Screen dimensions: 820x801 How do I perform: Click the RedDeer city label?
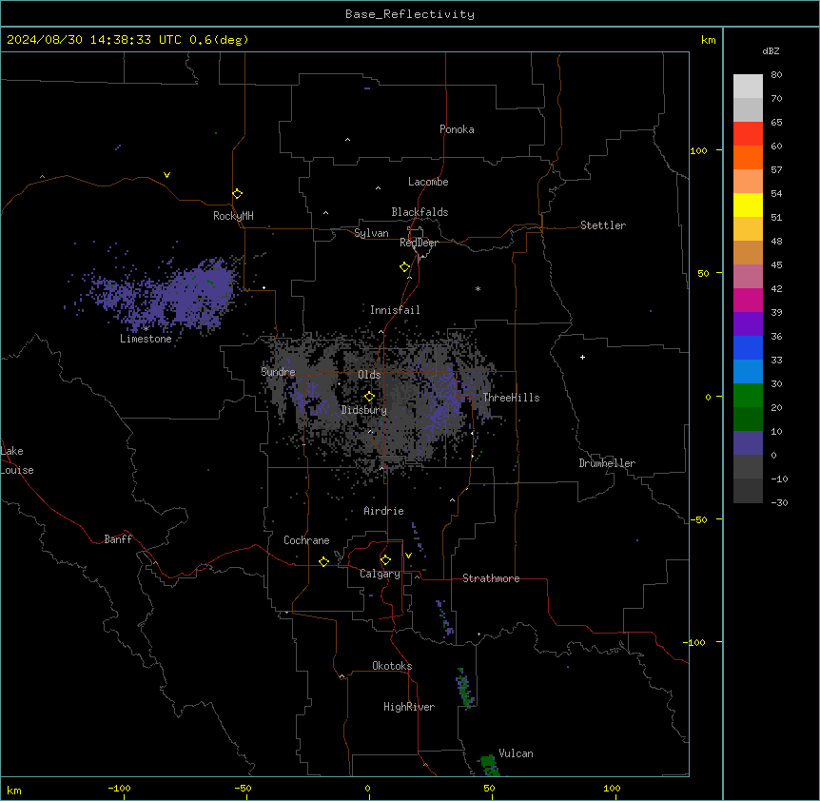(x=419, y=243)
